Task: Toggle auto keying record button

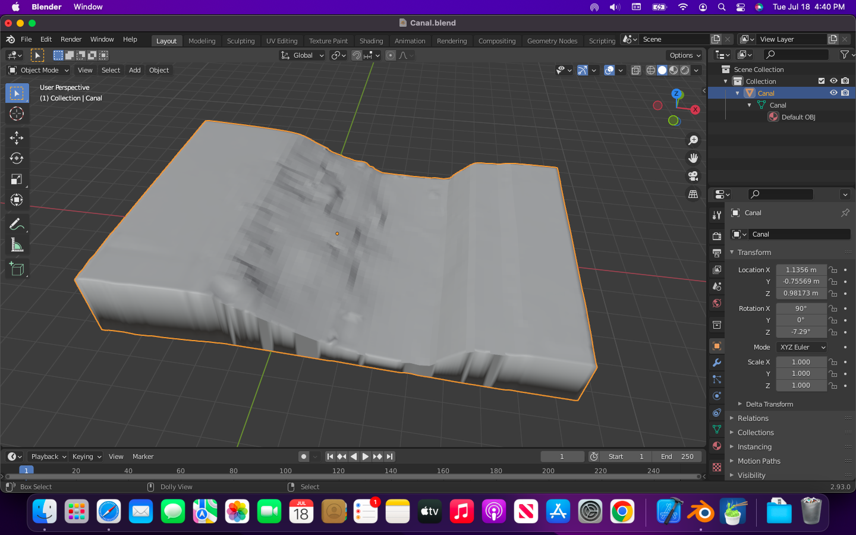Action: pyautogui.click(x=304, y=457)
